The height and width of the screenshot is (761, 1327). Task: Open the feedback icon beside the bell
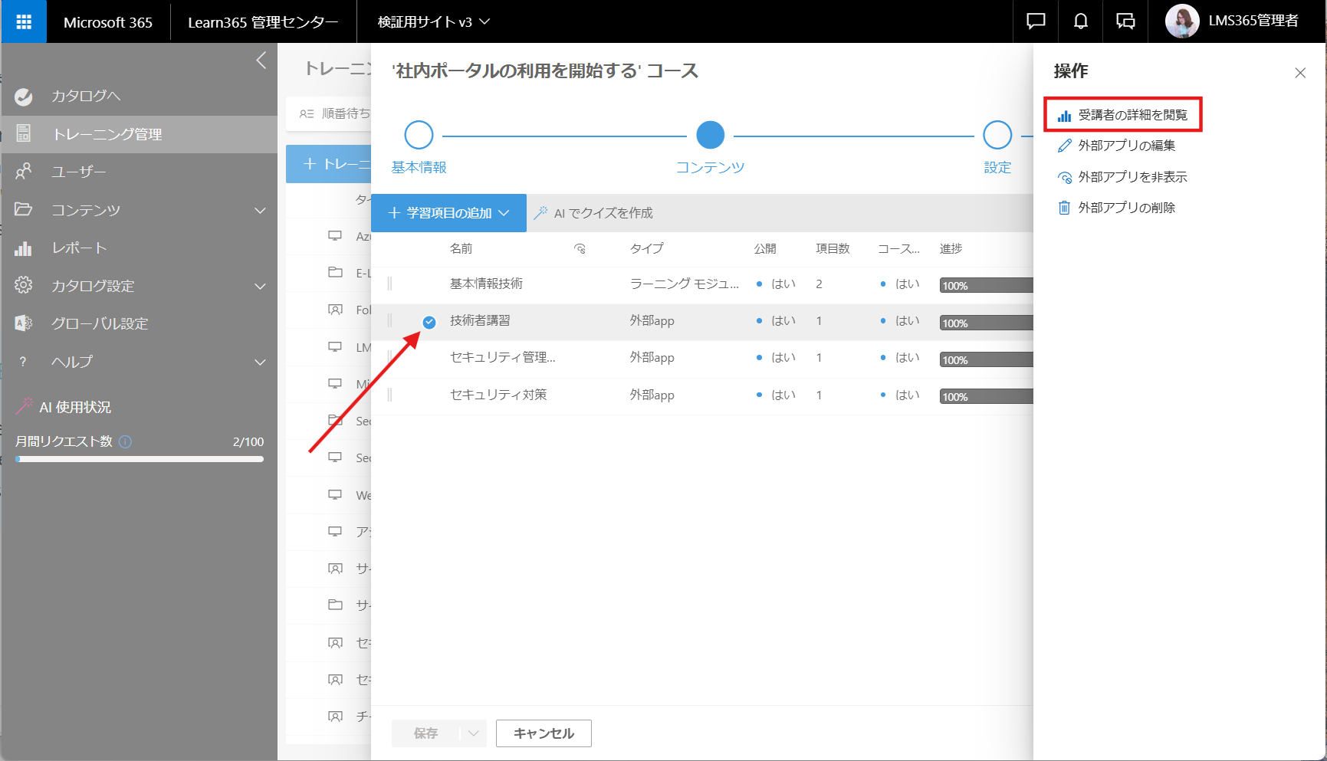tap(1125, 21)
